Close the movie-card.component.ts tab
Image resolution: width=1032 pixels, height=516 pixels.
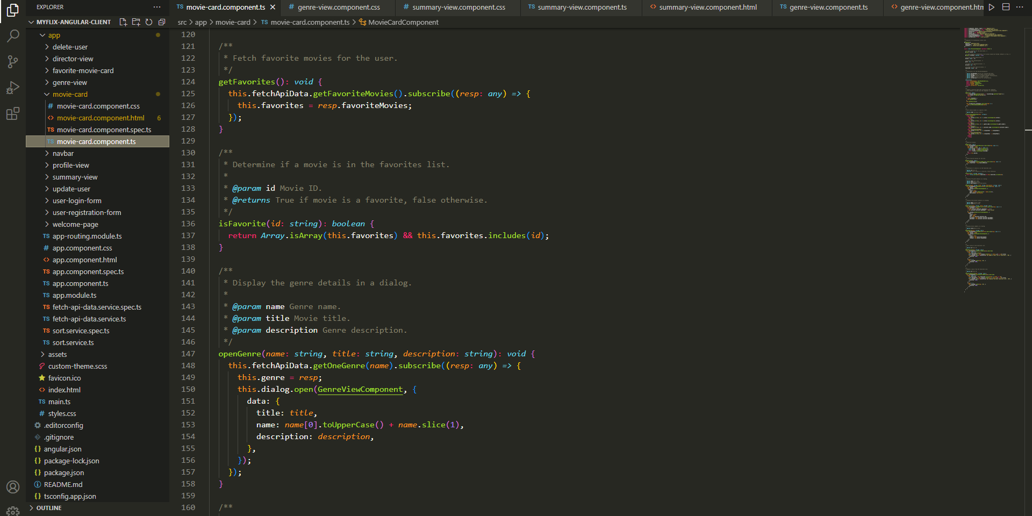273,7
